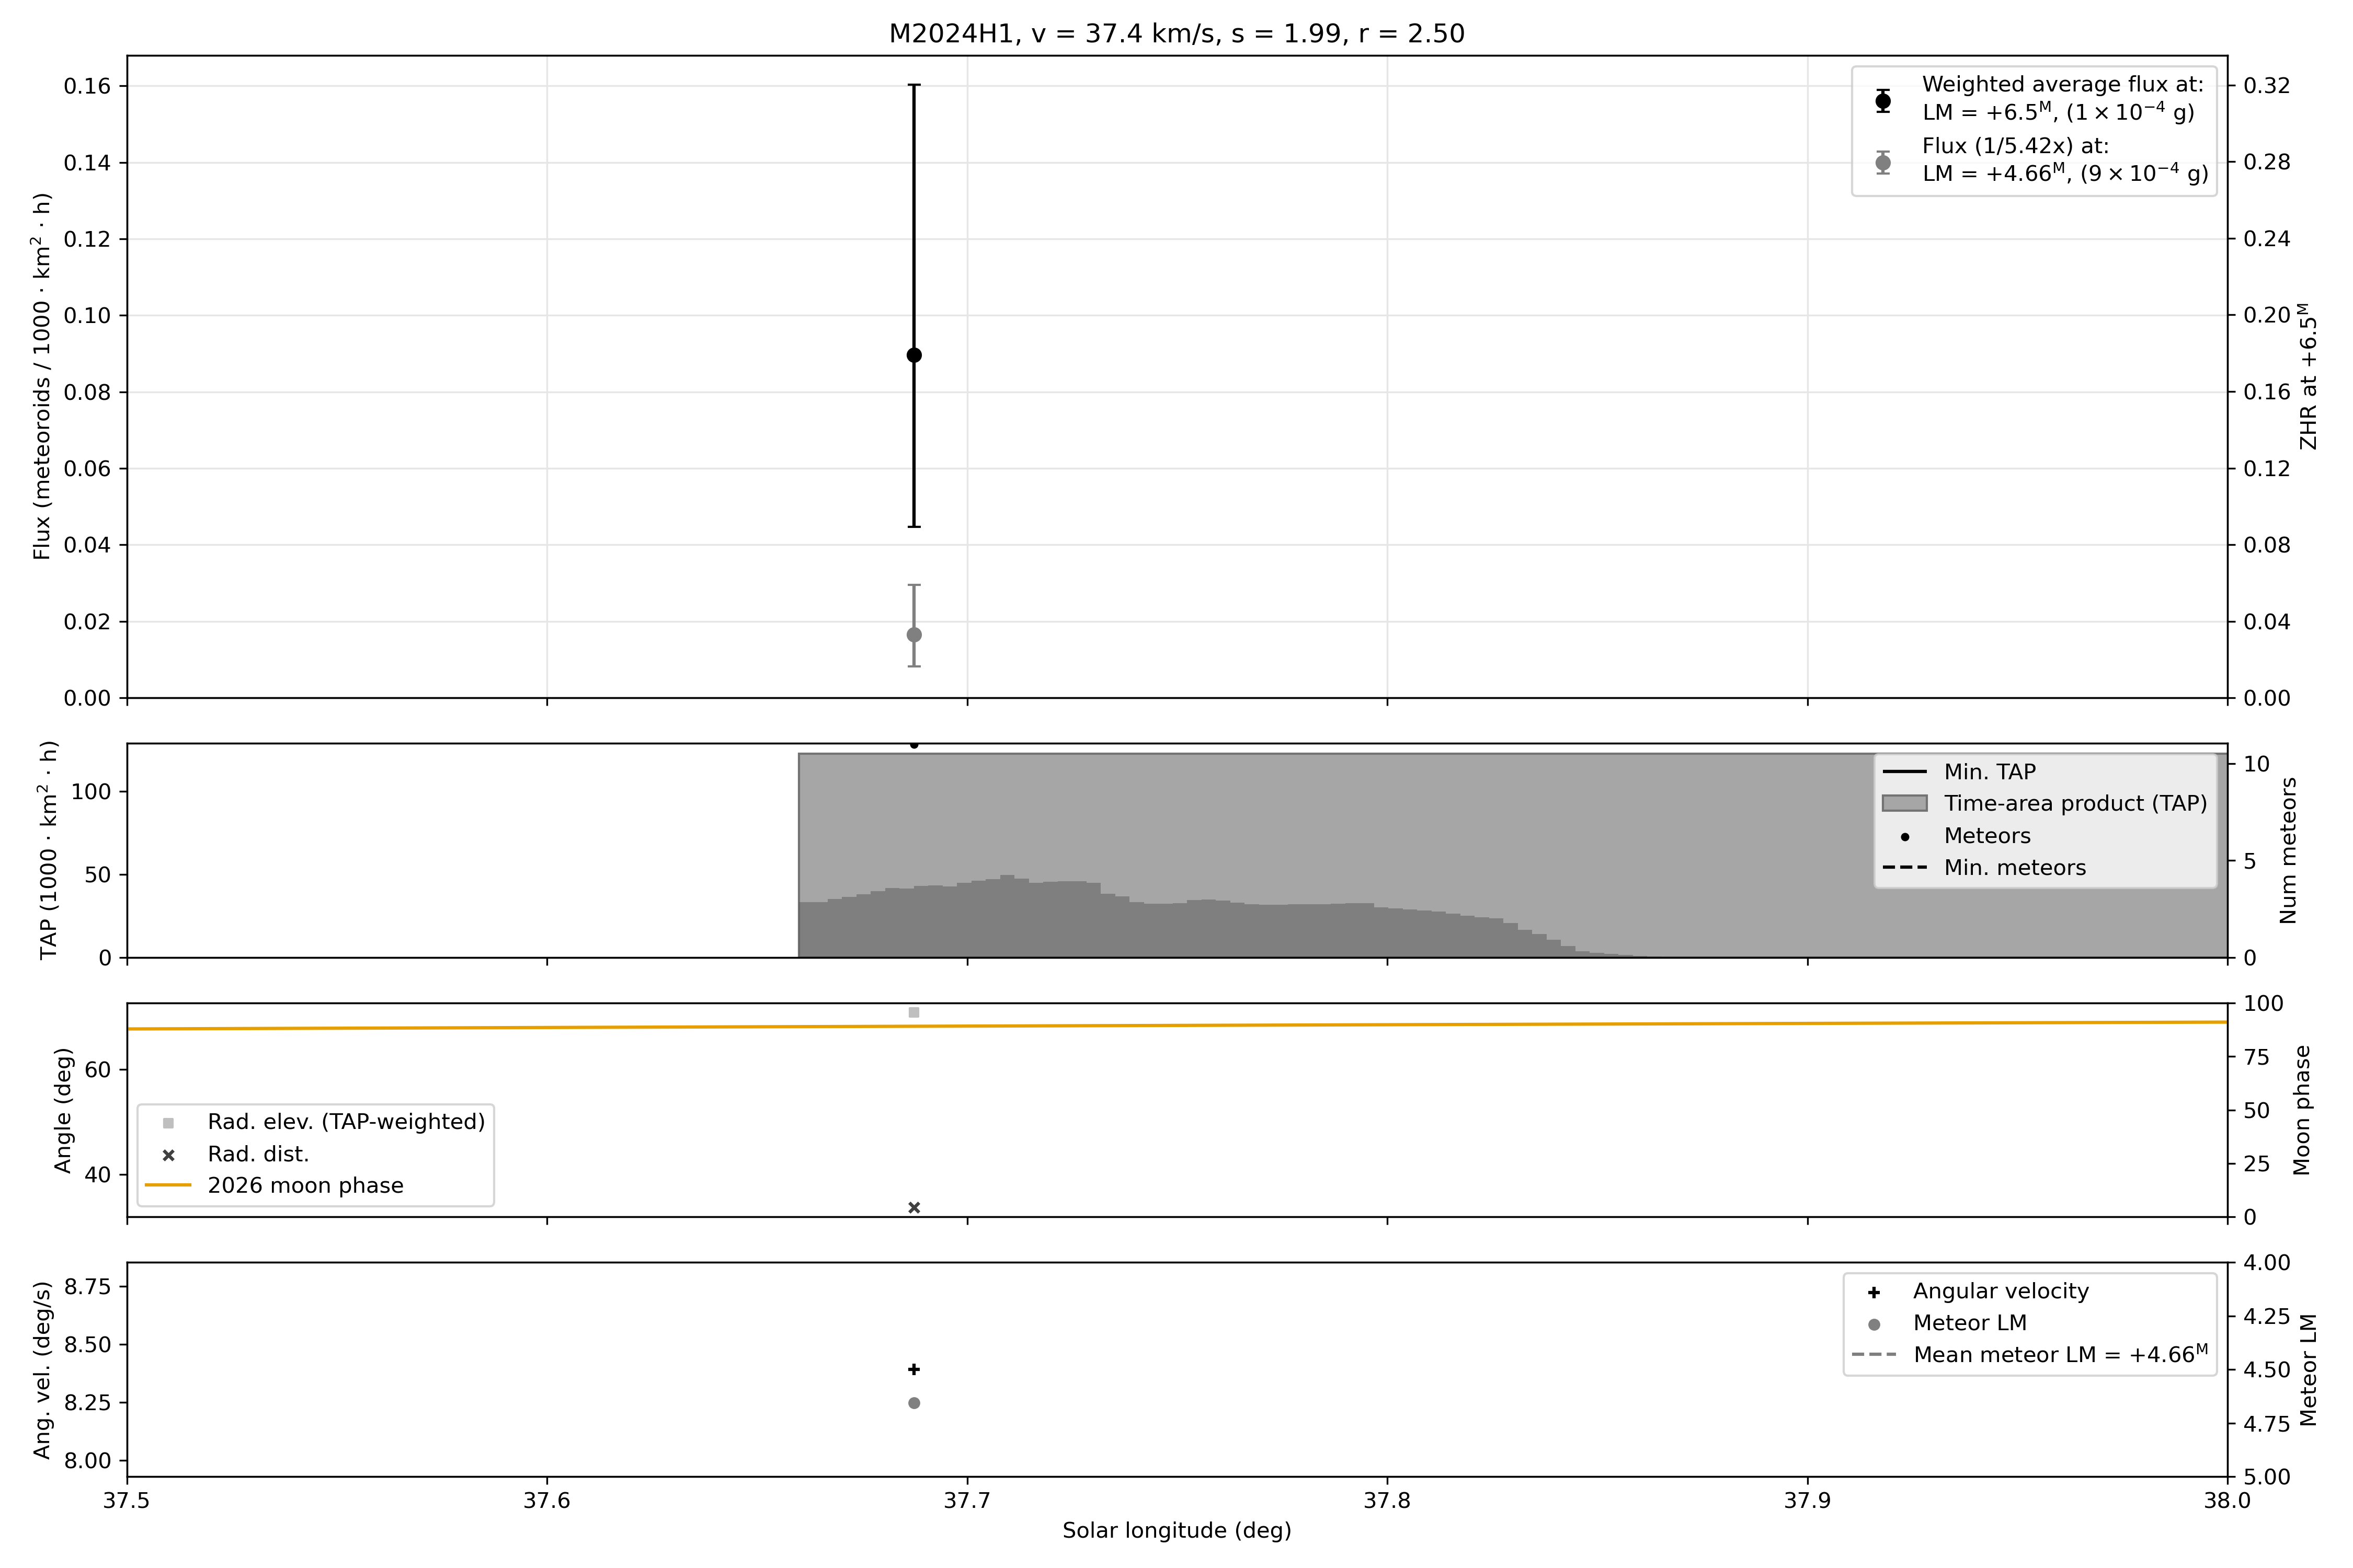Click the ZHR at +6.5 right axis label

(x=2309, y=376)
